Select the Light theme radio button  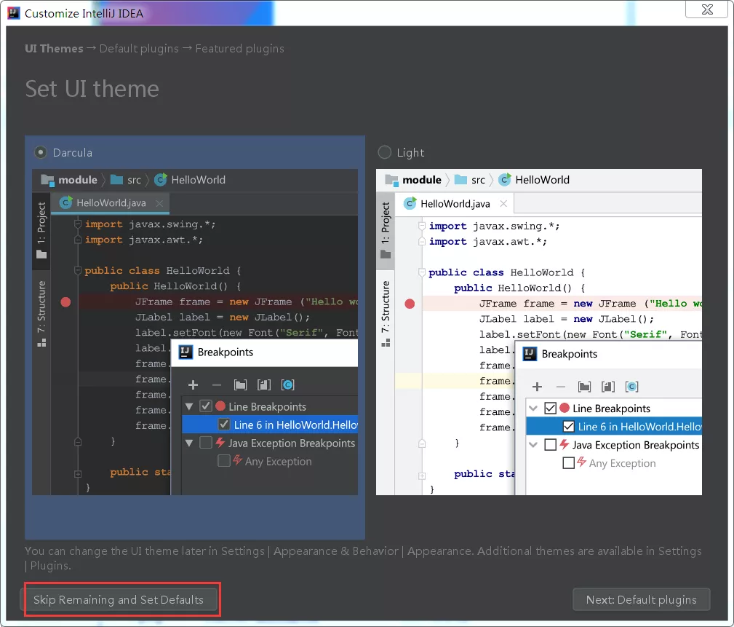pos(384,152)
